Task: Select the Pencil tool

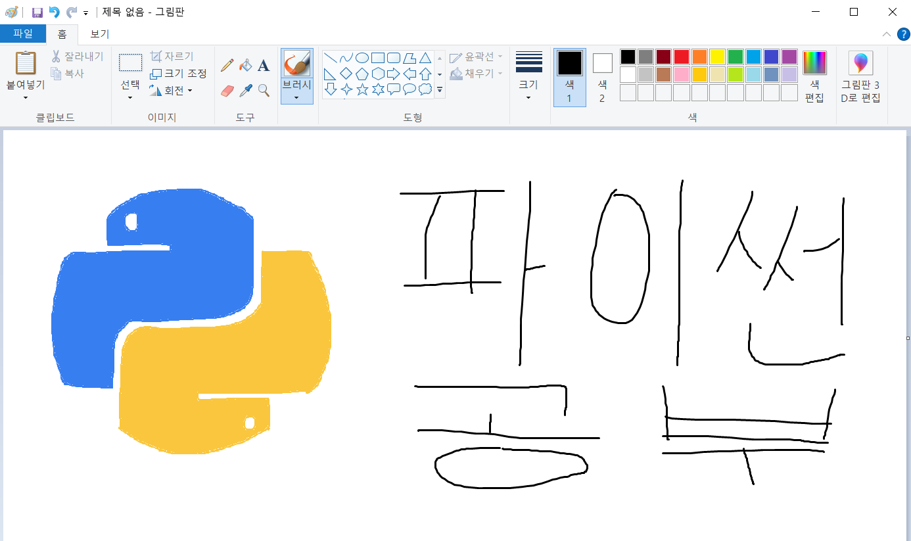Action: pos(227,65)
